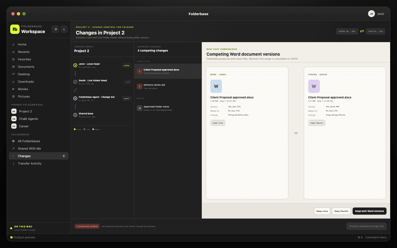Click Keep both Word versions button
Image resolution: width=397 pixels, height=248 pixels.
[369, 211]
